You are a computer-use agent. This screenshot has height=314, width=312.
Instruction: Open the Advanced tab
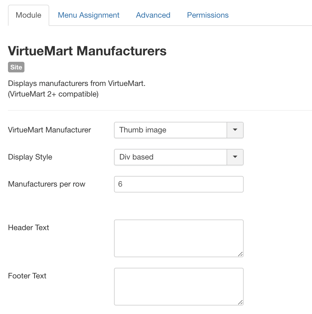tap(153, 15)
